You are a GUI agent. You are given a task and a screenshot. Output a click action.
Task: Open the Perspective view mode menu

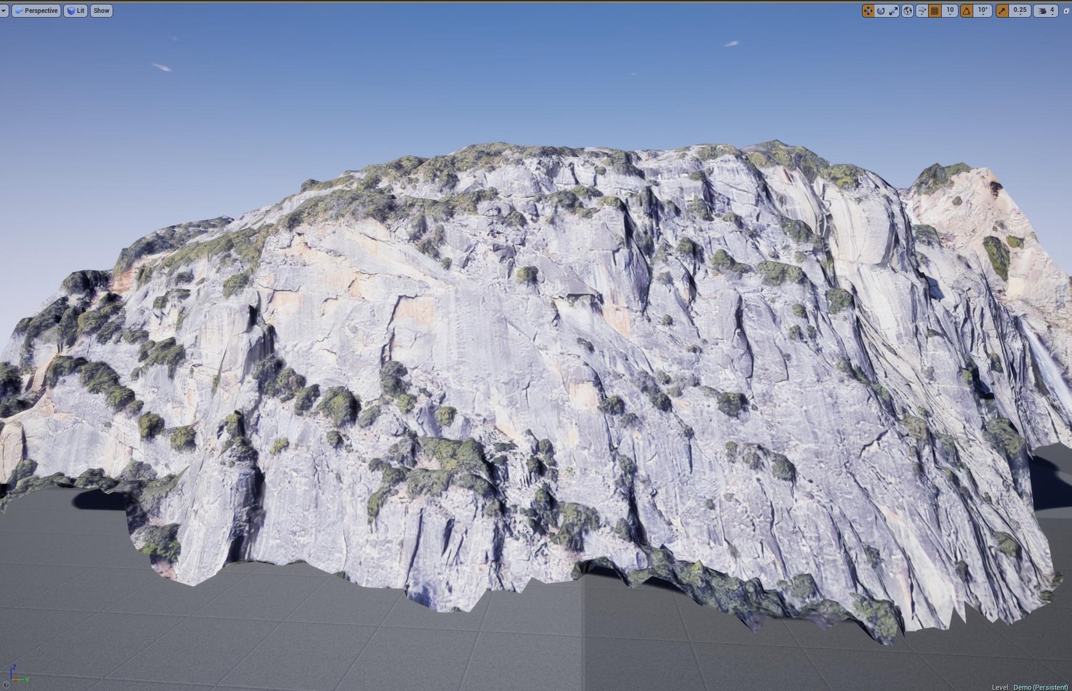coord(37,10)
